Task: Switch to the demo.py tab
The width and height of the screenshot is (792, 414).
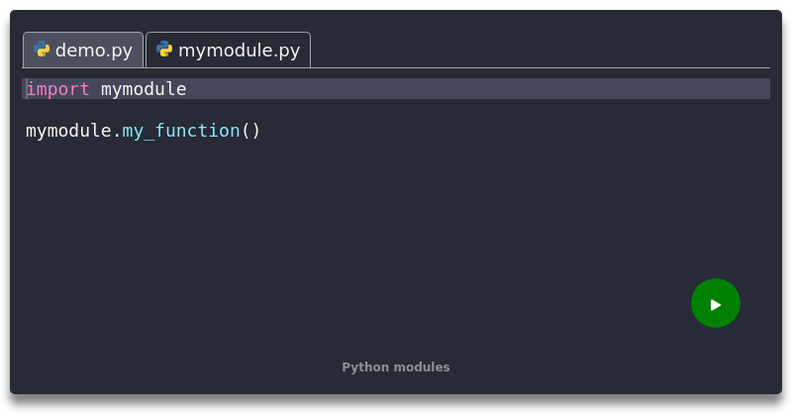Action: click(x=93, y=50)
